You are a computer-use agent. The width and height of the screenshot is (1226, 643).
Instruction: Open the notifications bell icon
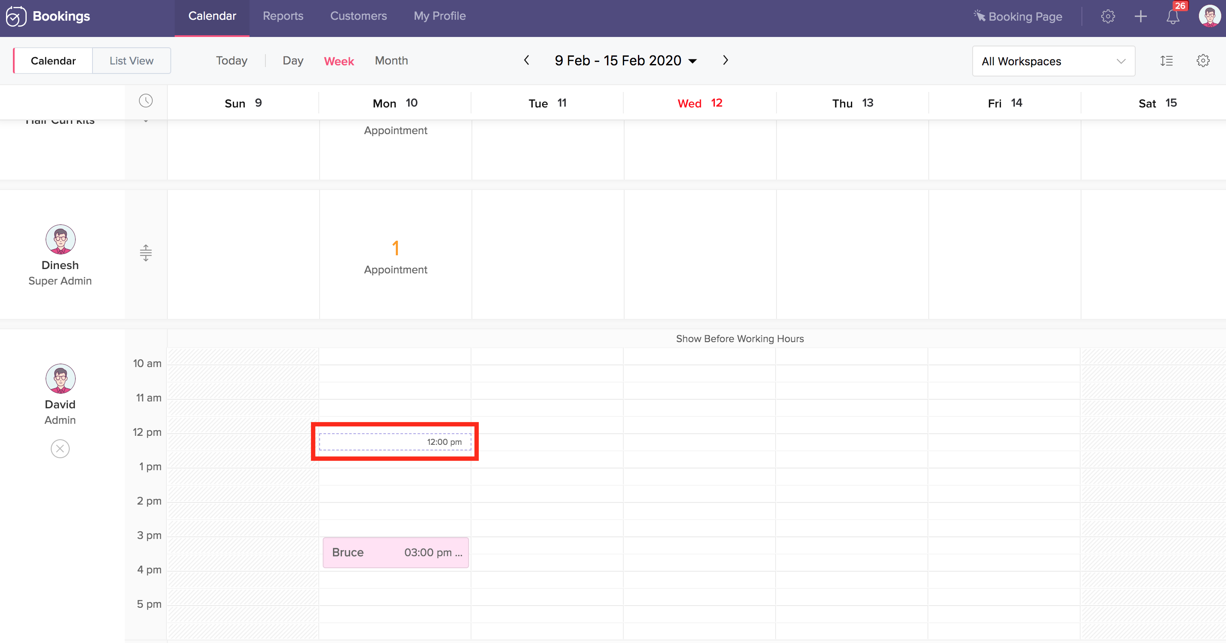click(1173, 17)
